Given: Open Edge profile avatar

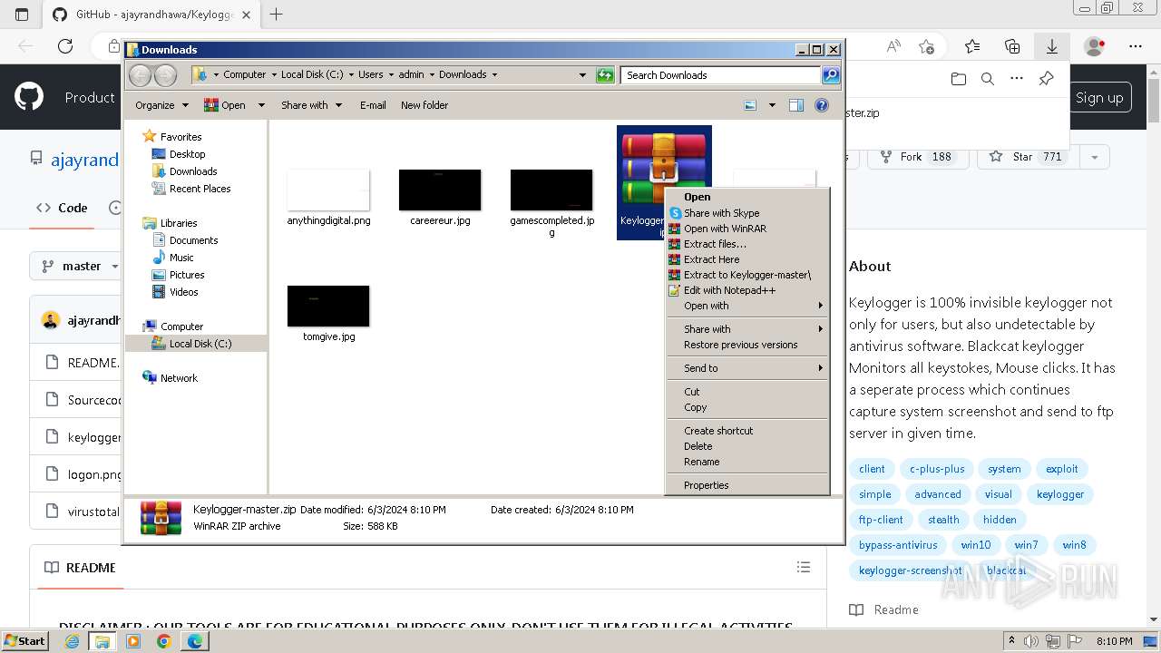Looking at the screenshot, I should (x=1095, y=46).
